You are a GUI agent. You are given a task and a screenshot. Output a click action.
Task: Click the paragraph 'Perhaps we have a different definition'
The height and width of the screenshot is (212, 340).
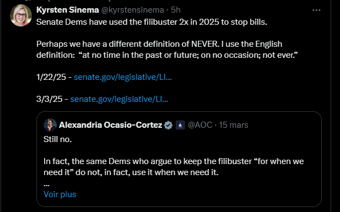tap(167, 50)
